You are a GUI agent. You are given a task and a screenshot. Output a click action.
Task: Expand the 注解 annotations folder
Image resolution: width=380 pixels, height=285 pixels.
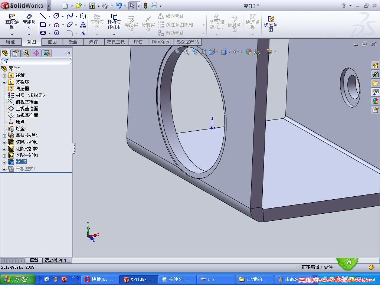tap(4, 75)
